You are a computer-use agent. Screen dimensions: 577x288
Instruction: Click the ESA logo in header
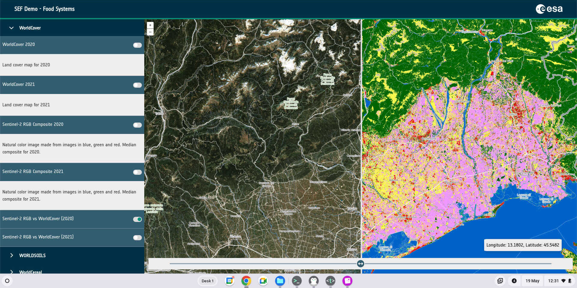[x=549, y=9]
